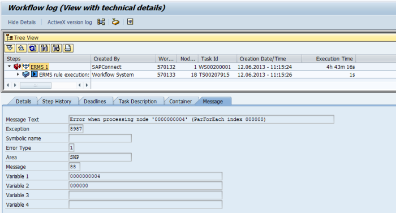Viewport: 396px width, 213px height.
Task: Refresh the workflow log tree
Action: [x=33, y=48]
